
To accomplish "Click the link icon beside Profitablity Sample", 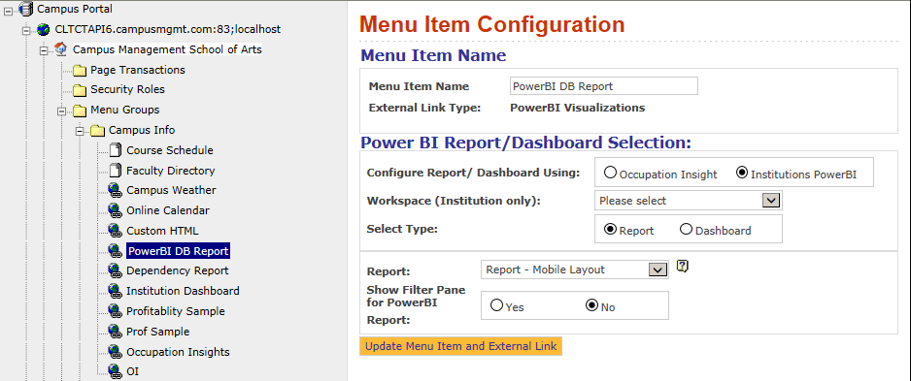I will (115, 311).
